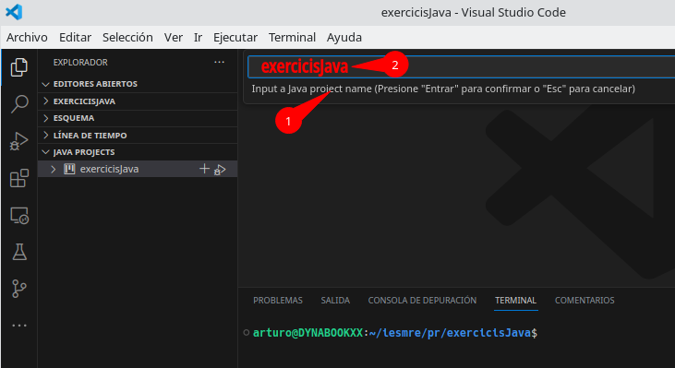The width and height of the screenshot is (675, 368).
Task: Click the plus icon on exercicisJava project
Action: pos(204,169)
